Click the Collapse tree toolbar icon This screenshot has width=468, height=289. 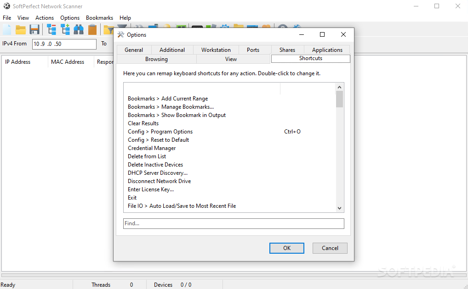(x=51, y=29)
